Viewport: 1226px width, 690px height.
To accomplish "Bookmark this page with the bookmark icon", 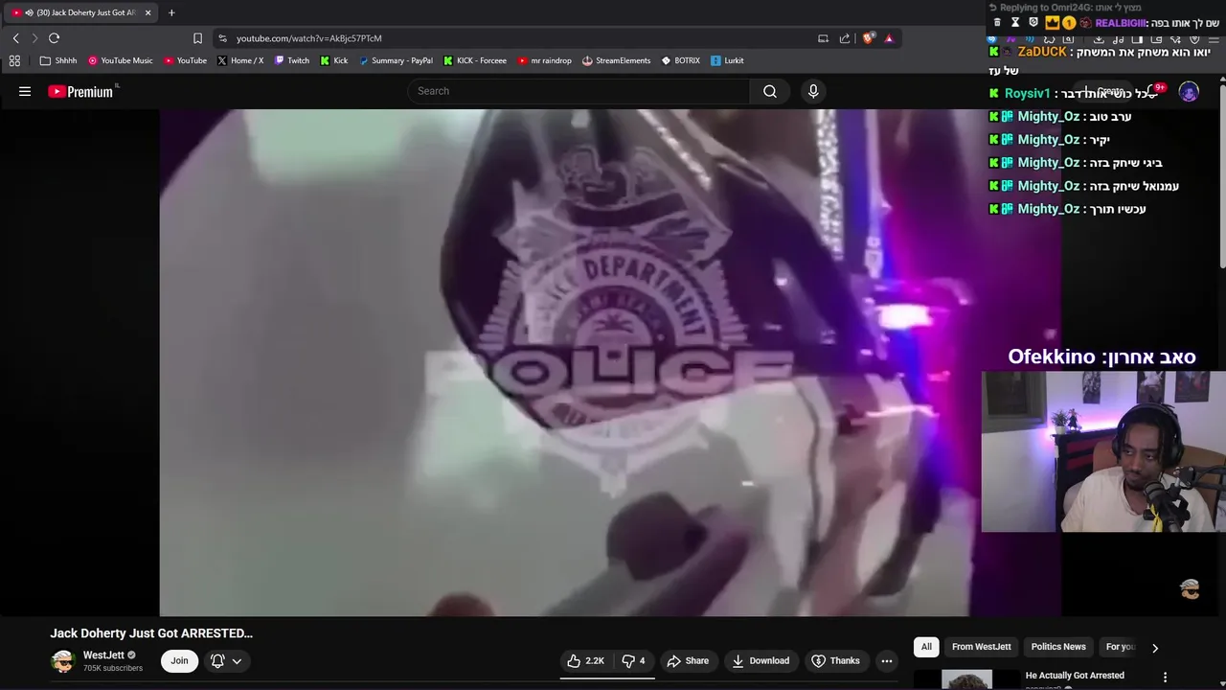I will pos(197,38).
